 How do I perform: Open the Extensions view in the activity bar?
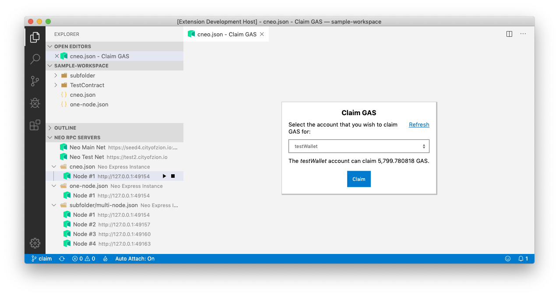tap(35, 125)
